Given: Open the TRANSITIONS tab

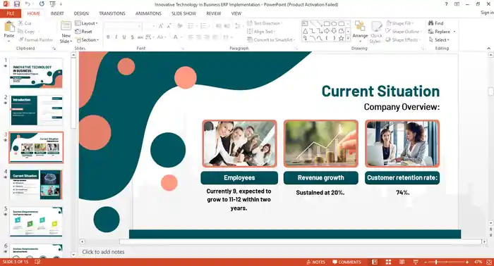Looking at the screenshot, I should coord(112,13).
